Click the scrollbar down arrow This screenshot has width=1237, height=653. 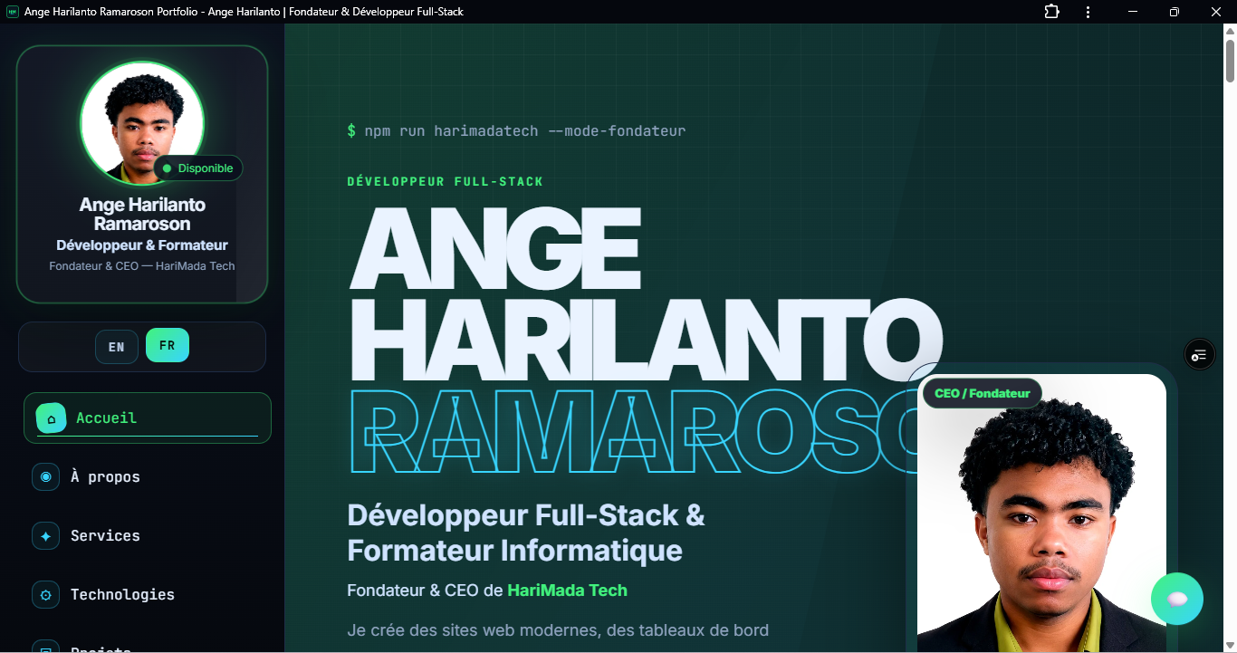click(1230, 644)
